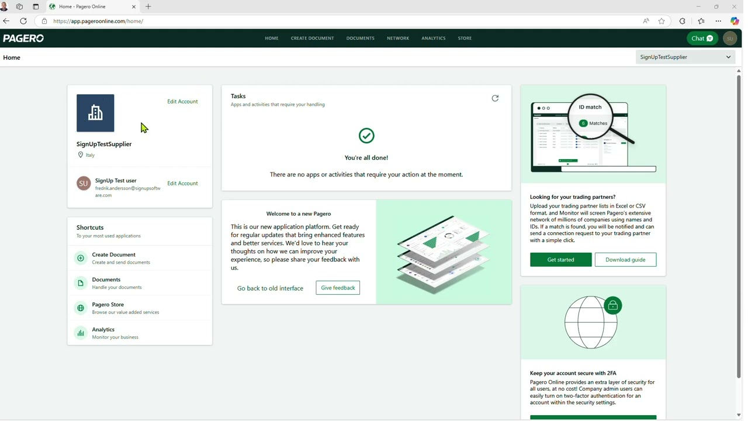Open the Chat button
This screenshot has height=421, width=748.
coord(702,39)
